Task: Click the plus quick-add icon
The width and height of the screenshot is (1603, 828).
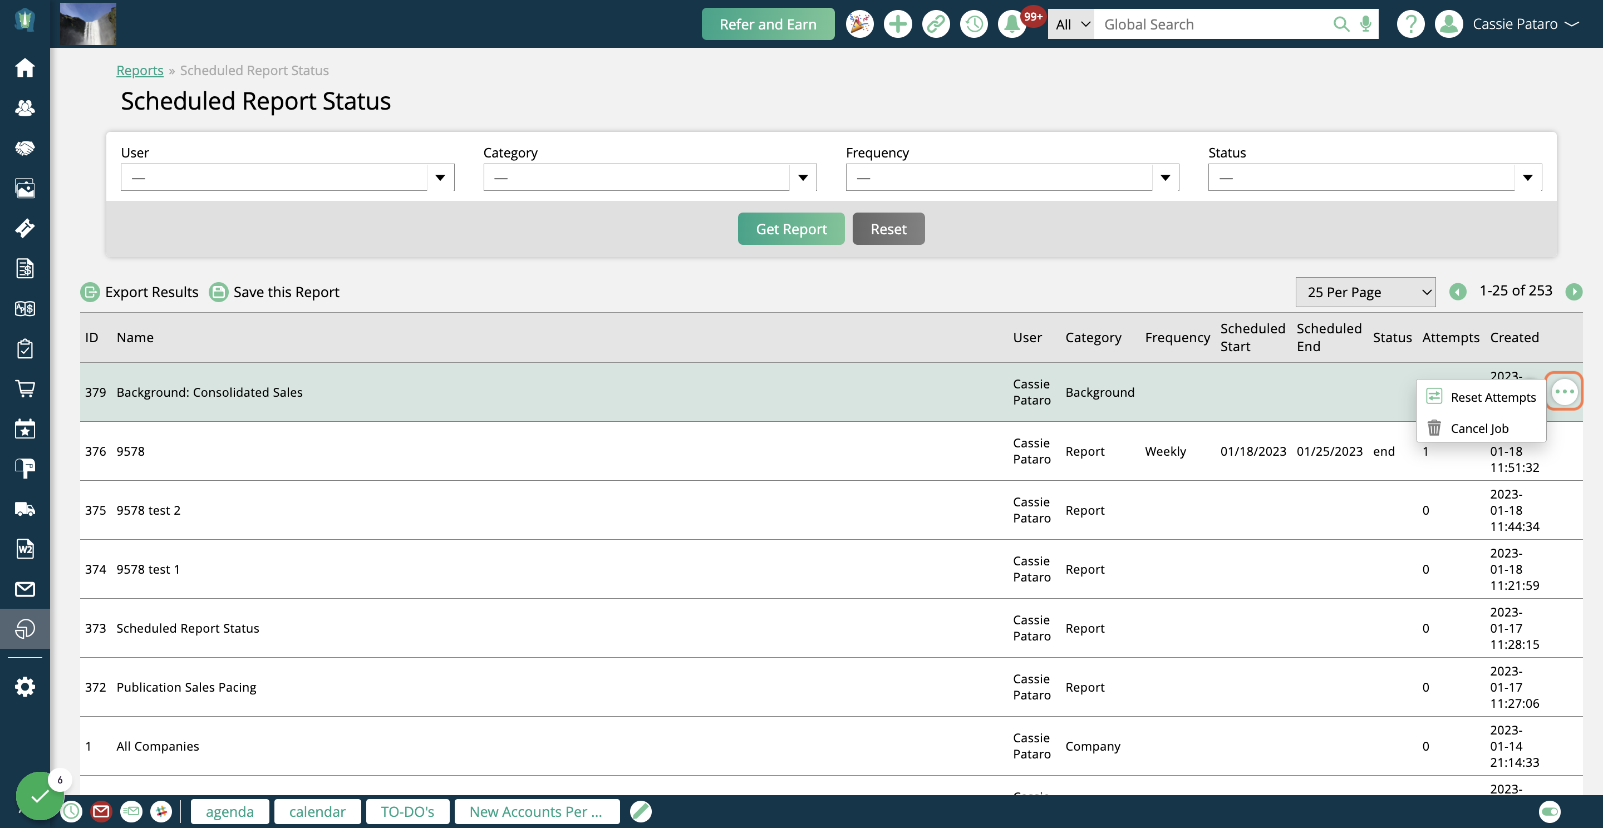Action: pyautogui.click(x=897, y=24)
